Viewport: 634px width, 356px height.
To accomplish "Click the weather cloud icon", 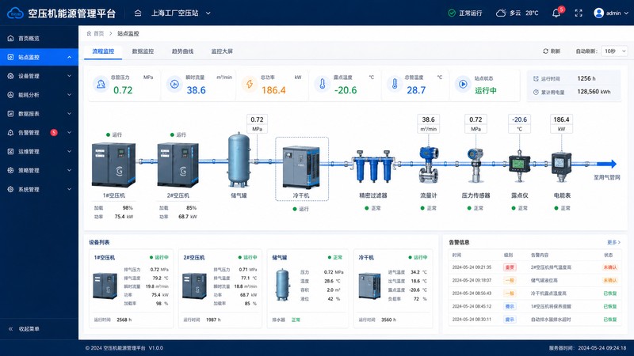I will [x=501, y=13].
